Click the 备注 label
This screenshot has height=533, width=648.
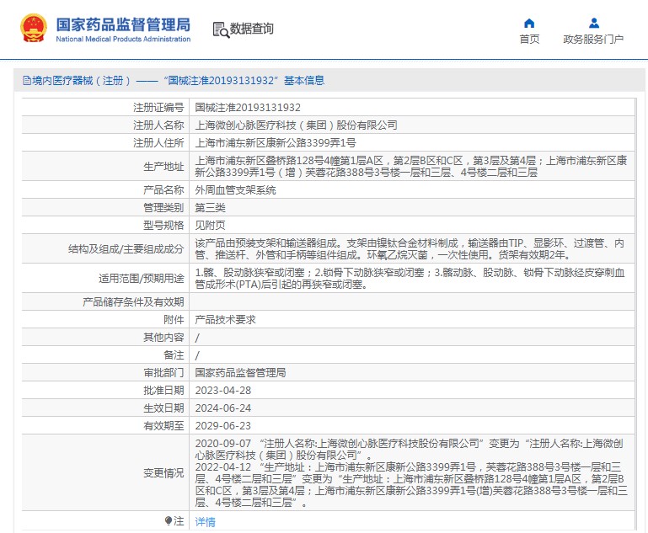[x=174, y=356]
